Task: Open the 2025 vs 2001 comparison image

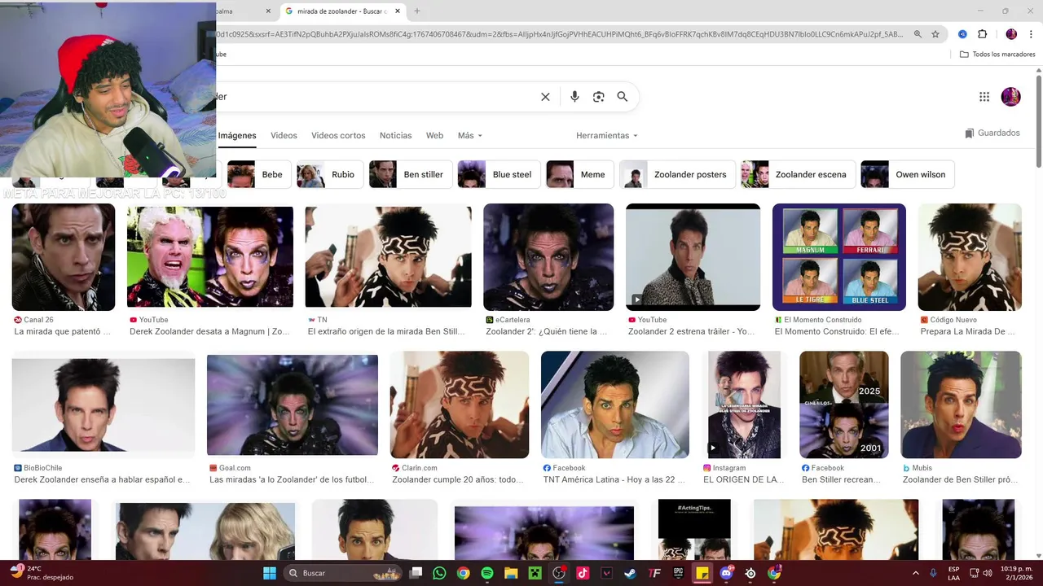Action: click(x=844, y=405)
